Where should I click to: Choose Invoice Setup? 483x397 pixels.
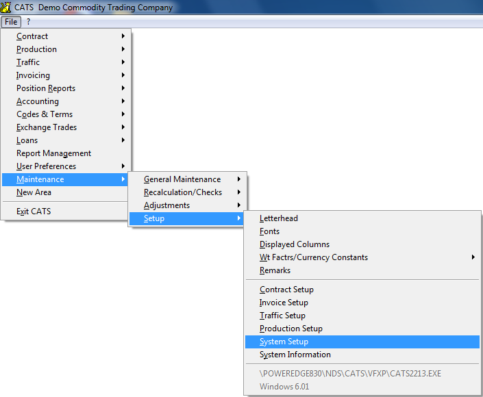(362, 303)
